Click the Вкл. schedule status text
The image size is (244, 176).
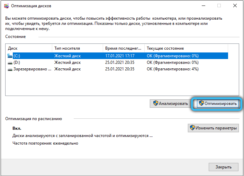[x=17, y=128]
